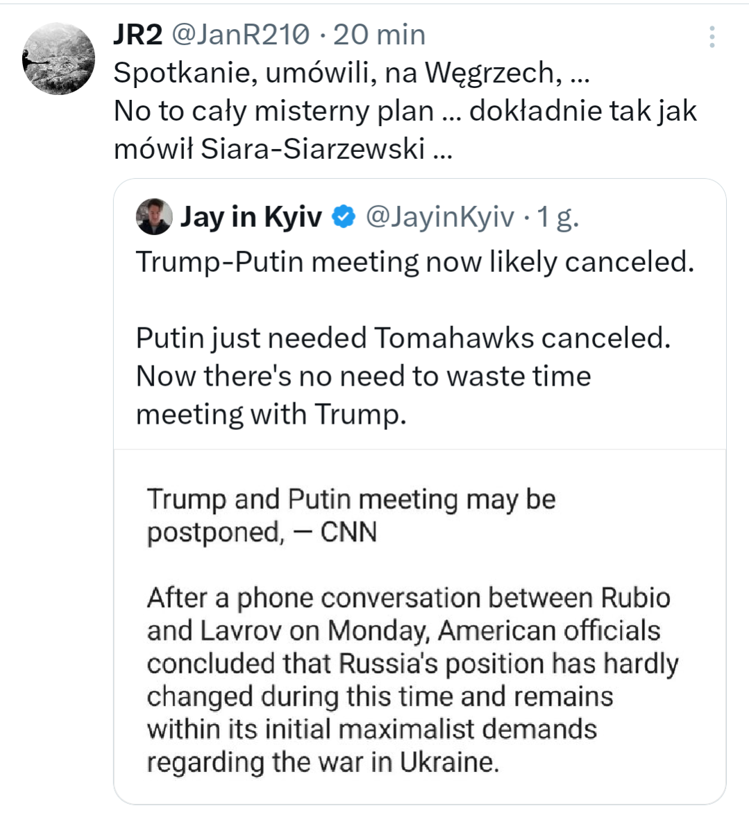Click the quoted tweet's 1 g. timestamp

point(558,217)
